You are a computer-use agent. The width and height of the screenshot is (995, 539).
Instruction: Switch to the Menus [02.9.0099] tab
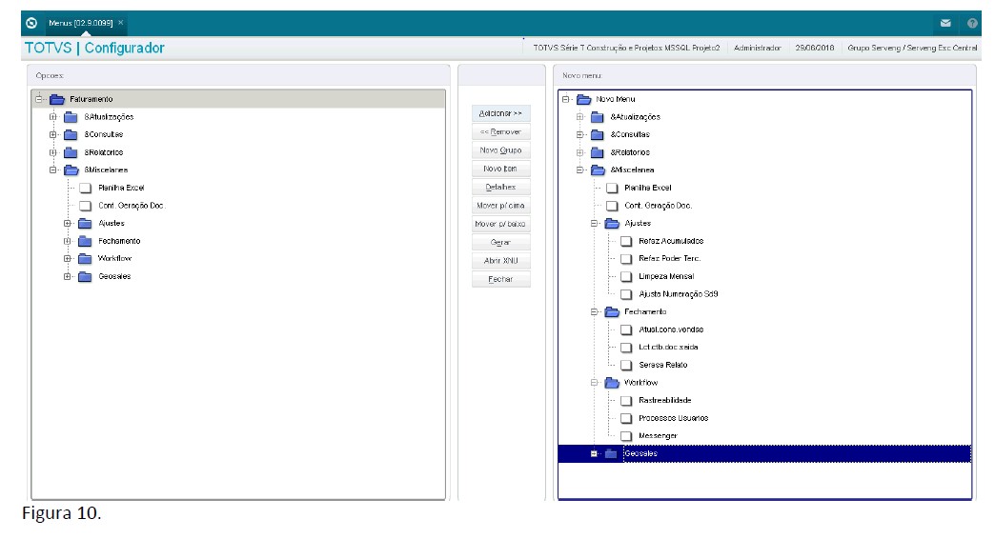pyautogui.click(x=81, y=23)
